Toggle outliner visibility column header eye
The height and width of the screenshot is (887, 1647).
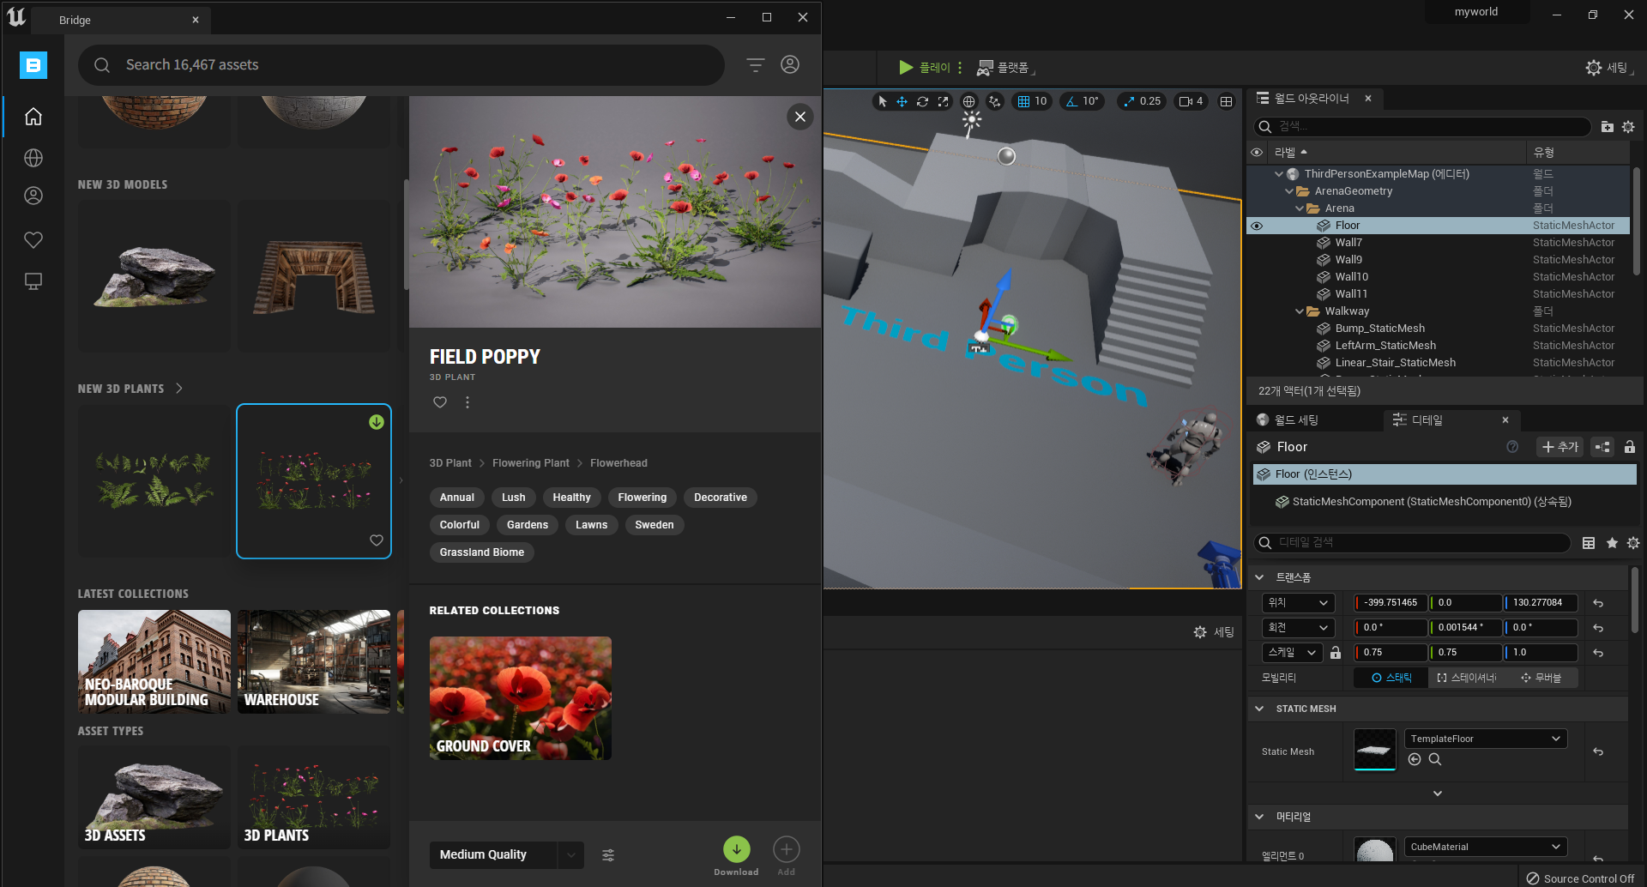point(1257,153)
